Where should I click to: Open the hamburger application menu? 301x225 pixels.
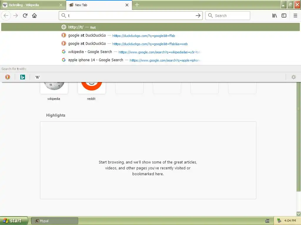tap(295, 16)
